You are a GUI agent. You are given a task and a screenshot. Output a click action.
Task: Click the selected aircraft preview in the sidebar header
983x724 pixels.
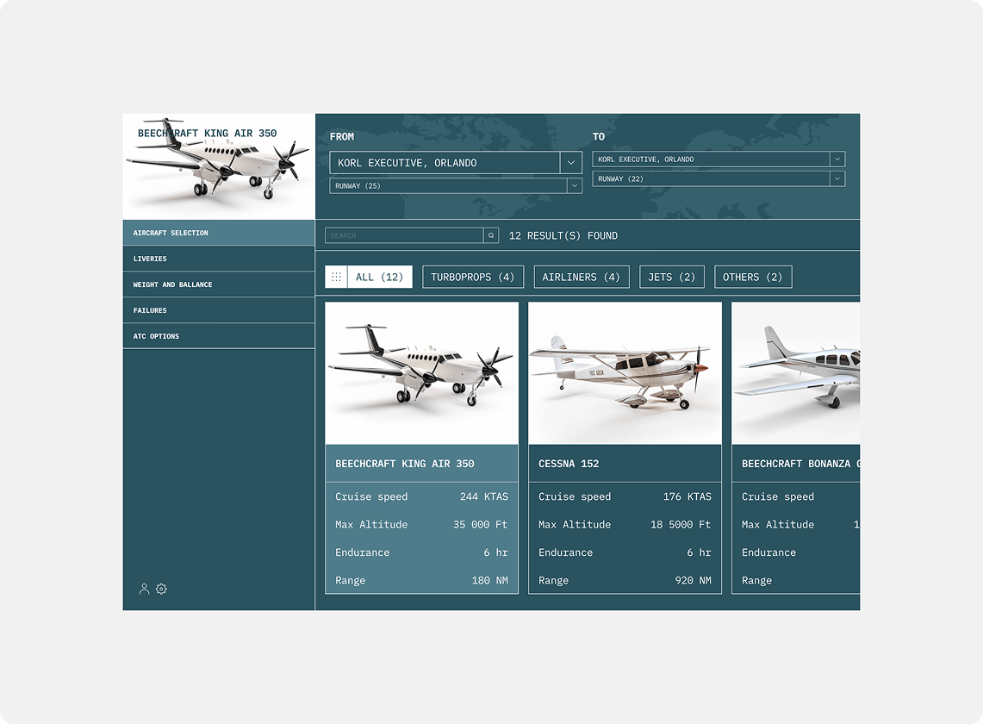pyautogui.click(x=219, y=166)
